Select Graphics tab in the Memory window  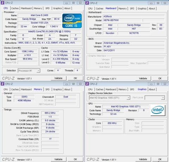click(x=57, y=89)
